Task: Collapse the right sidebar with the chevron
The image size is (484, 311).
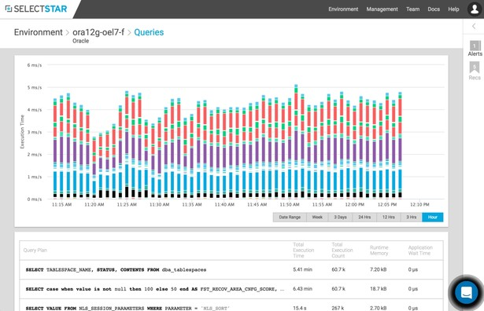Action: 474,26
